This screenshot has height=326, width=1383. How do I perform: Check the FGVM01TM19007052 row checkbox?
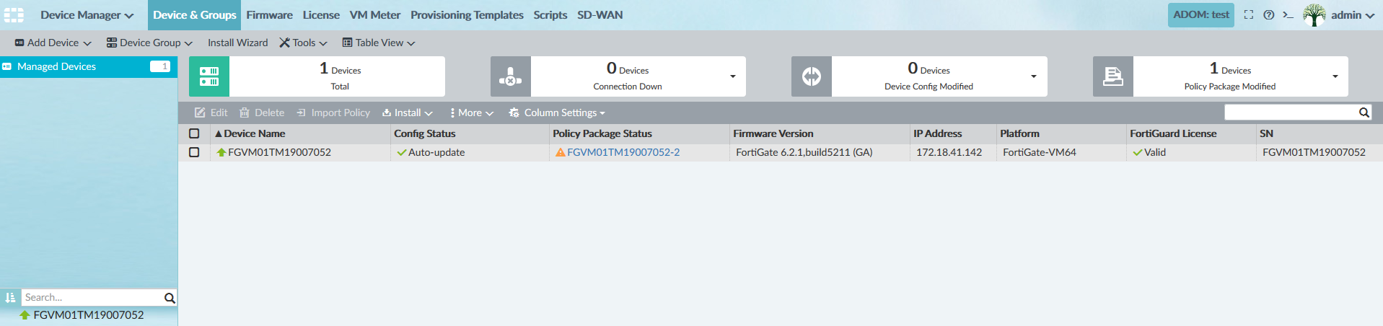(194, 152)
